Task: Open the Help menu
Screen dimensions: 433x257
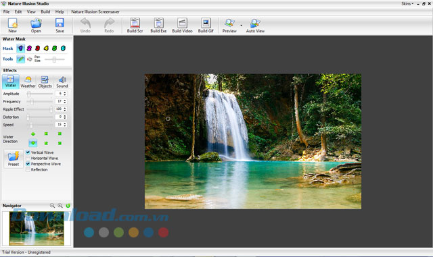Action: pyautogui.click(x=60, y=12)
